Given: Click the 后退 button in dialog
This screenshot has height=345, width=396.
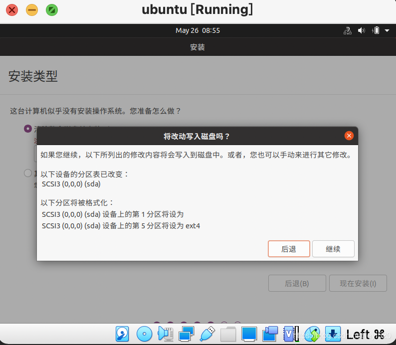Looking at the screenshot, I should point(289,249).
